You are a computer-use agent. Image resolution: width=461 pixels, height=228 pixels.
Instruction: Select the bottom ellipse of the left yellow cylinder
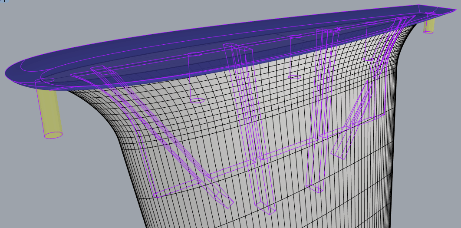pos(54,135)
